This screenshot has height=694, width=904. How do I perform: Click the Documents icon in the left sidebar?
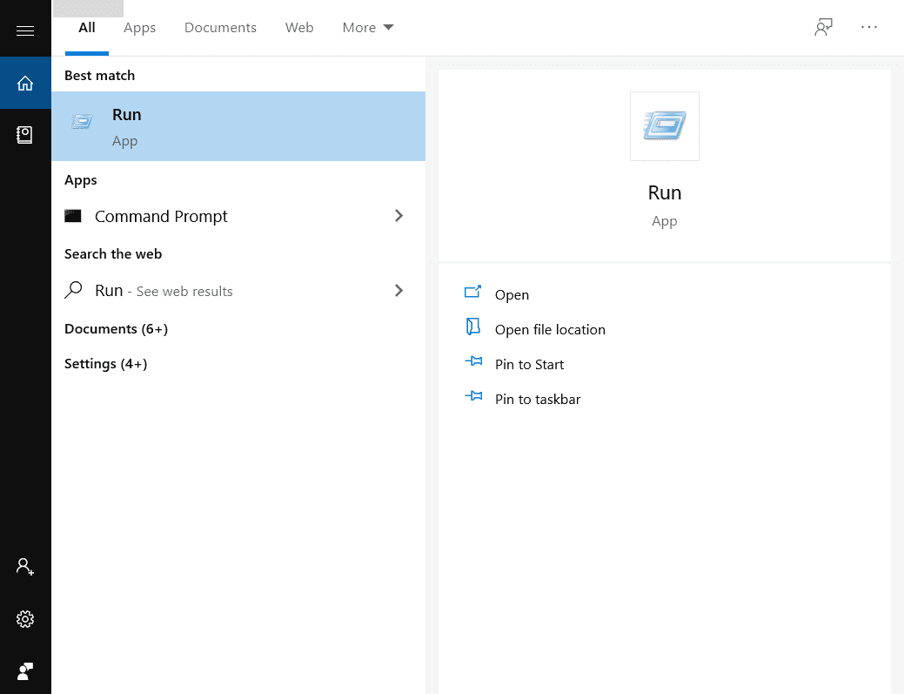click(24, 135)
